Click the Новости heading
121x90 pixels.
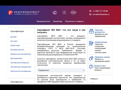pyautogui.click(x=94, y=79)
